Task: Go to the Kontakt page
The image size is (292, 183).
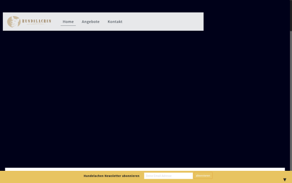Action: coord(115,21)
